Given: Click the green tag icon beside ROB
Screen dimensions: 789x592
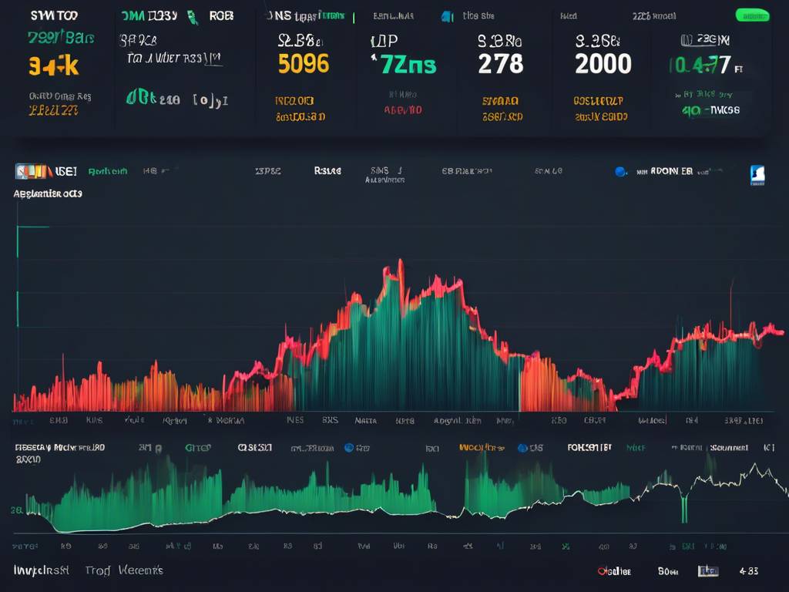Looking at the screenshot, I should pyautogui.click(x=192, y=17).
